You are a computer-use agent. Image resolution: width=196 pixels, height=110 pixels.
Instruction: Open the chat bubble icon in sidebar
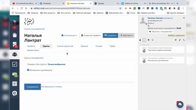[x=15, y=93]
